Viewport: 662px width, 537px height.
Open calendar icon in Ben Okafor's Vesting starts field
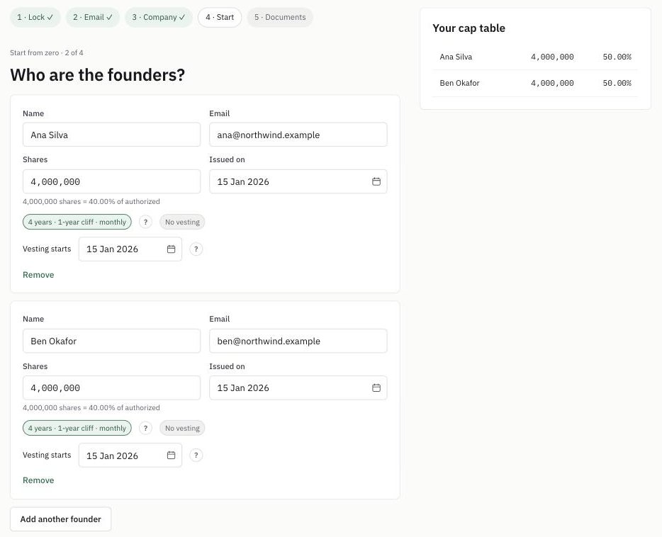171,455
